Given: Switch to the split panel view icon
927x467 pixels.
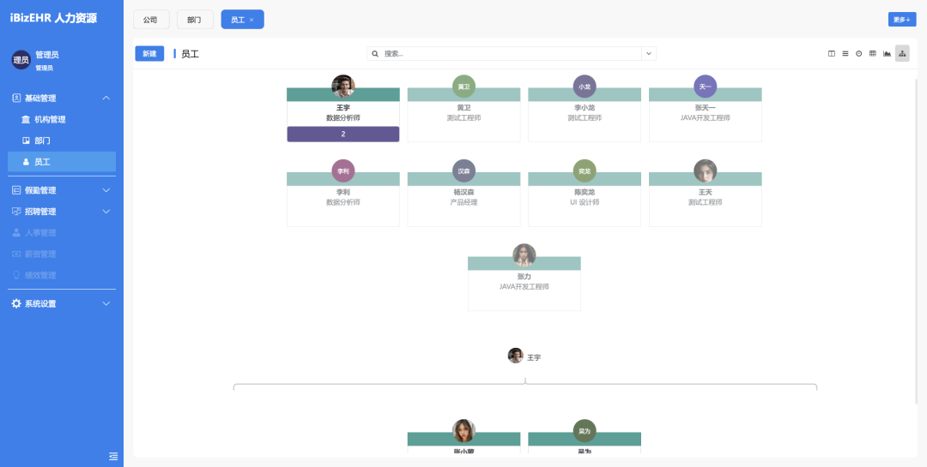Looking at the screenshot, I should [832, 54].
